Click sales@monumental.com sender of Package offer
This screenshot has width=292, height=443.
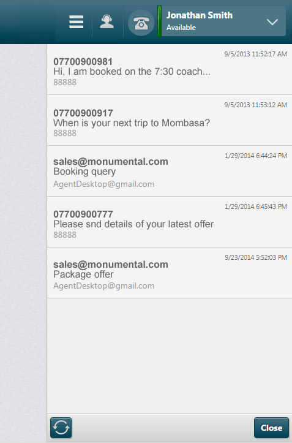pos(111,265)
